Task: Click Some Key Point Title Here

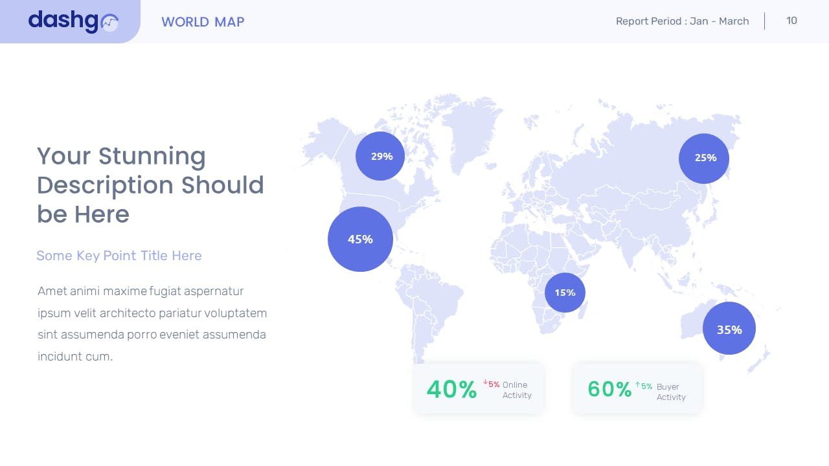Action: pyautogui.click(x=119, y=256)
